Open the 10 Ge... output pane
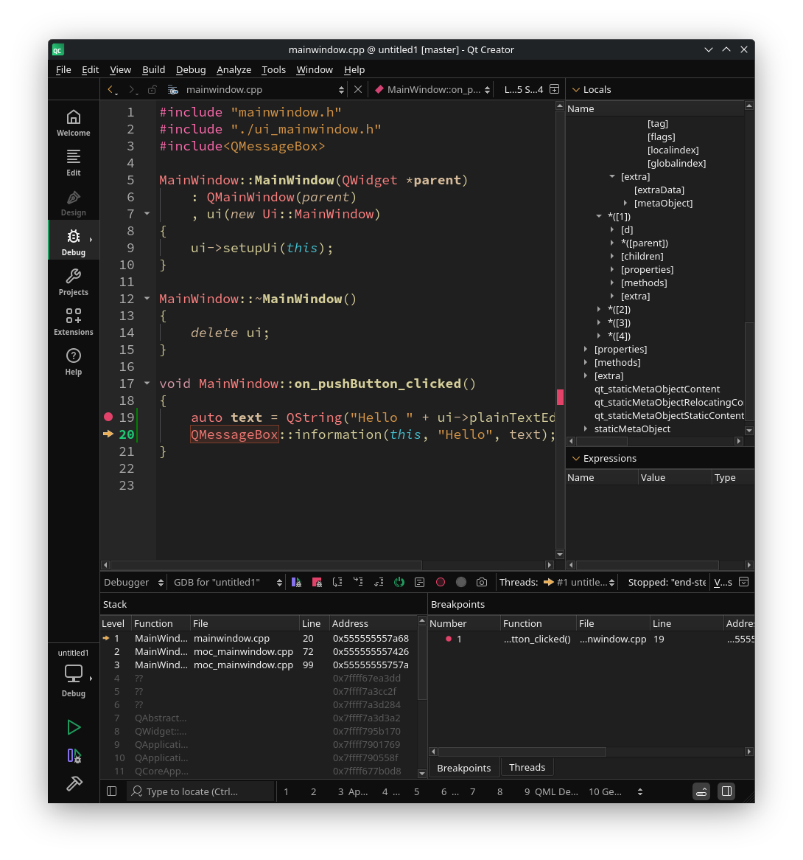803x860 pixels. coord(606,791)
